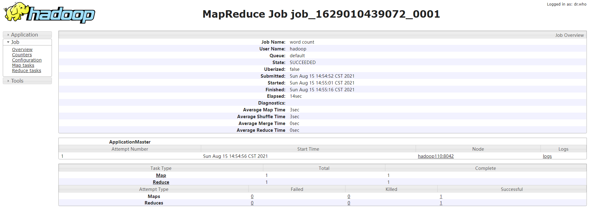Select the 'word count' job name value
Screen dimensions: 589x211
[302, 42]
